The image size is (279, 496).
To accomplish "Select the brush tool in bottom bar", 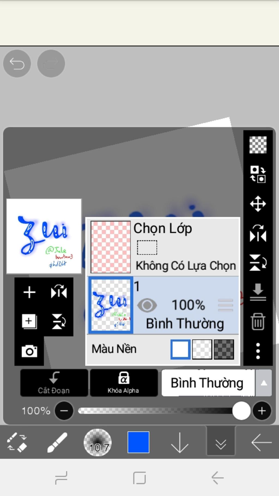I will coord(57,443).
